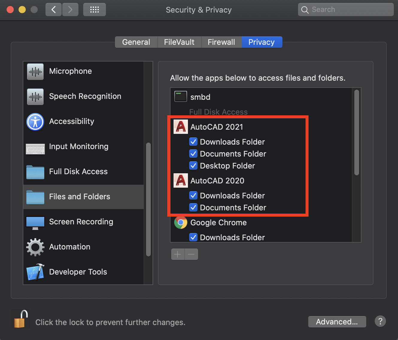Select Input Monitoring category
The height and width of the screenshot is (340, 398).
click(x=83, y=146)
